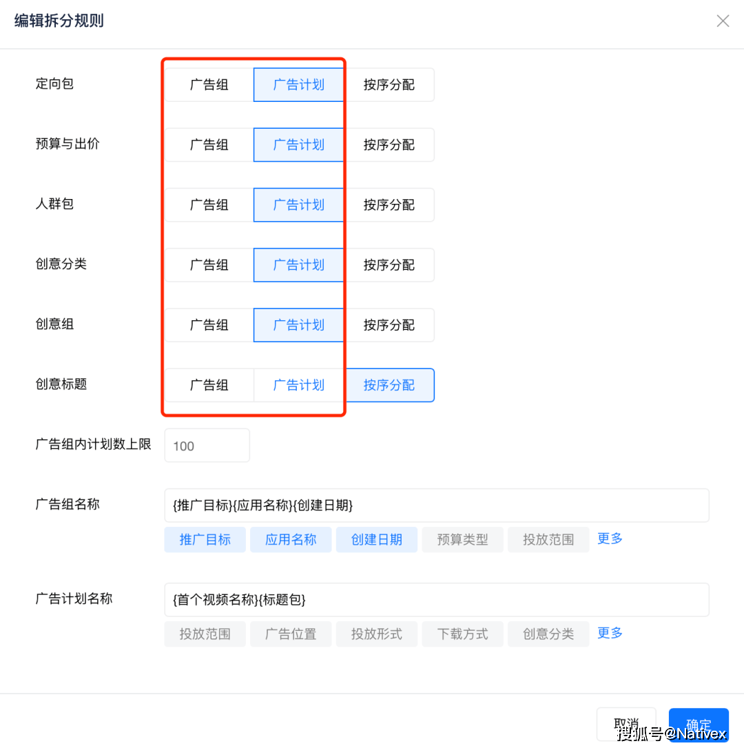Focus the 广告组名称 text field
This screenshot has width=744, height=750.
pyautogui.click(x=436, y=505)
